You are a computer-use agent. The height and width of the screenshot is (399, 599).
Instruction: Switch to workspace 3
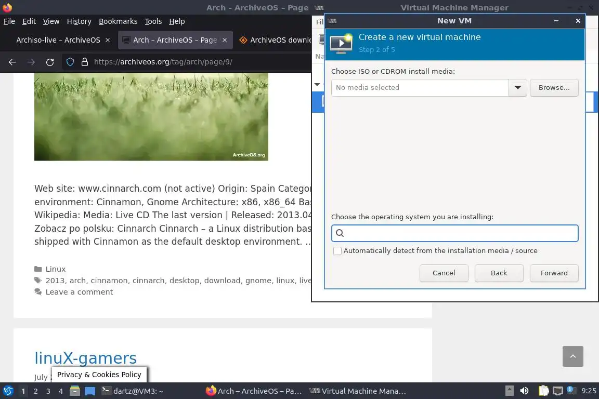[x=48, y=391]
